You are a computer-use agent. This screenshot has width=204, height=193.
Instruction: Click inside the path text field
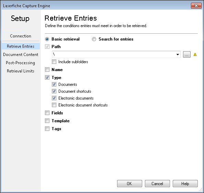113,55
